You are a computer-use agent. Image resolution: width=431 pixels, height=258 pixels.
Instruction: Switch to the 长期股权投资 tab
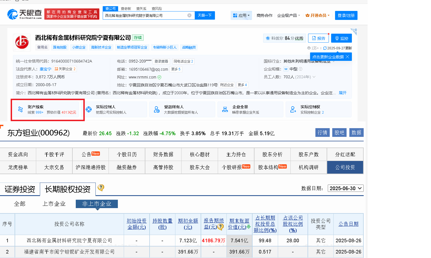click(68, 189)
